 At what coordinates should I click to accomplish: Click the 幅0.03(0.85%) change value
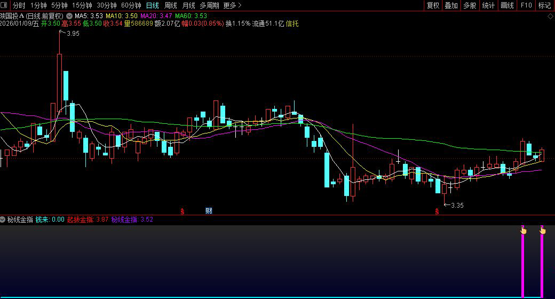click(203, 23)
